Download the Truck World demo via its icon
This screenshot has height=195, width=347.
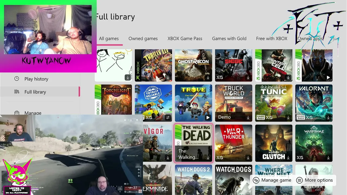tap(248, 118)
